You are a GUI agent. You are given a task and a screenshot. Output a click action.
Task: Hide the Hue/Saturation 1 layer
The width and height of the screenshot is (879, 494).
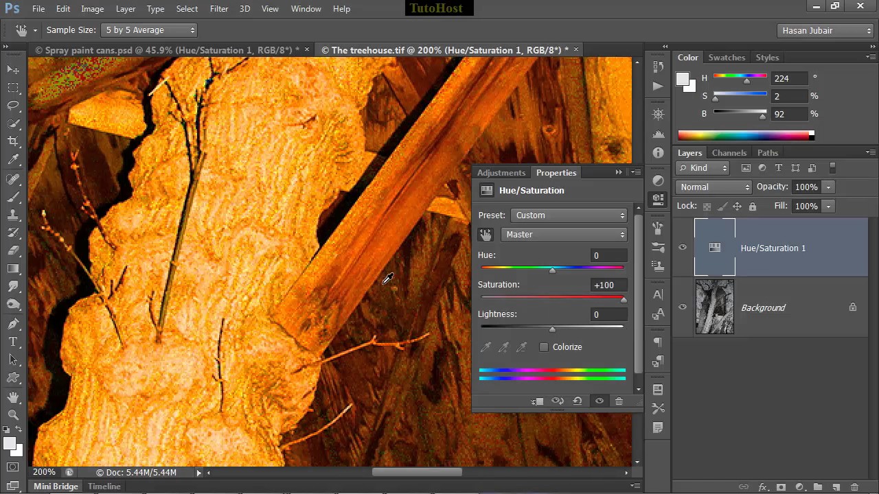pyautogui.click(x=683, y=248)
